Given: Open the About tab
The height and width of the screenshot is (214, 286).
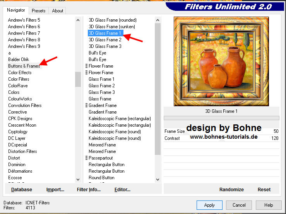Looking at the screenshot, I should click(x=58, y=11).
